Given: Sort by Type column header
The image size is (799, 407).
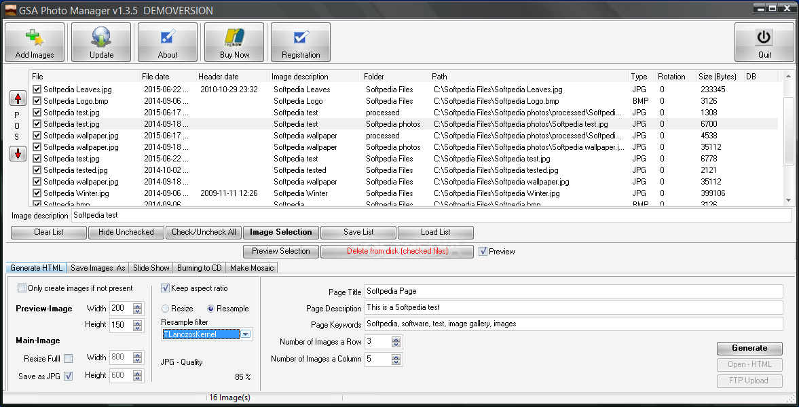Looking at the screenshot, I should (x=642, y=77).
